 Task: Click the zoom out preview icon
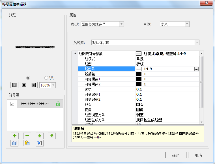pos(24,85)
